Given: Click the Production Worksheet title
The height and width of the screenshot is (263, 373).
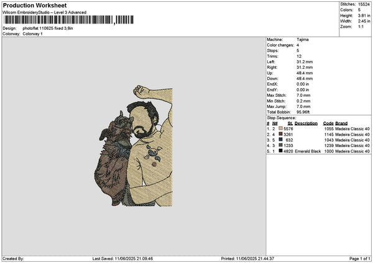Looking at the screenshot, I should (35, 5).
